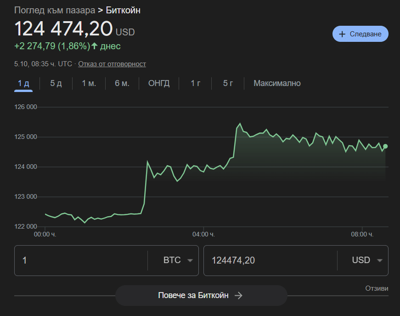The width and height of the screenshot is (400, 316).
Task: Select the 5 д time range tab
Action: tap(56, 83)
